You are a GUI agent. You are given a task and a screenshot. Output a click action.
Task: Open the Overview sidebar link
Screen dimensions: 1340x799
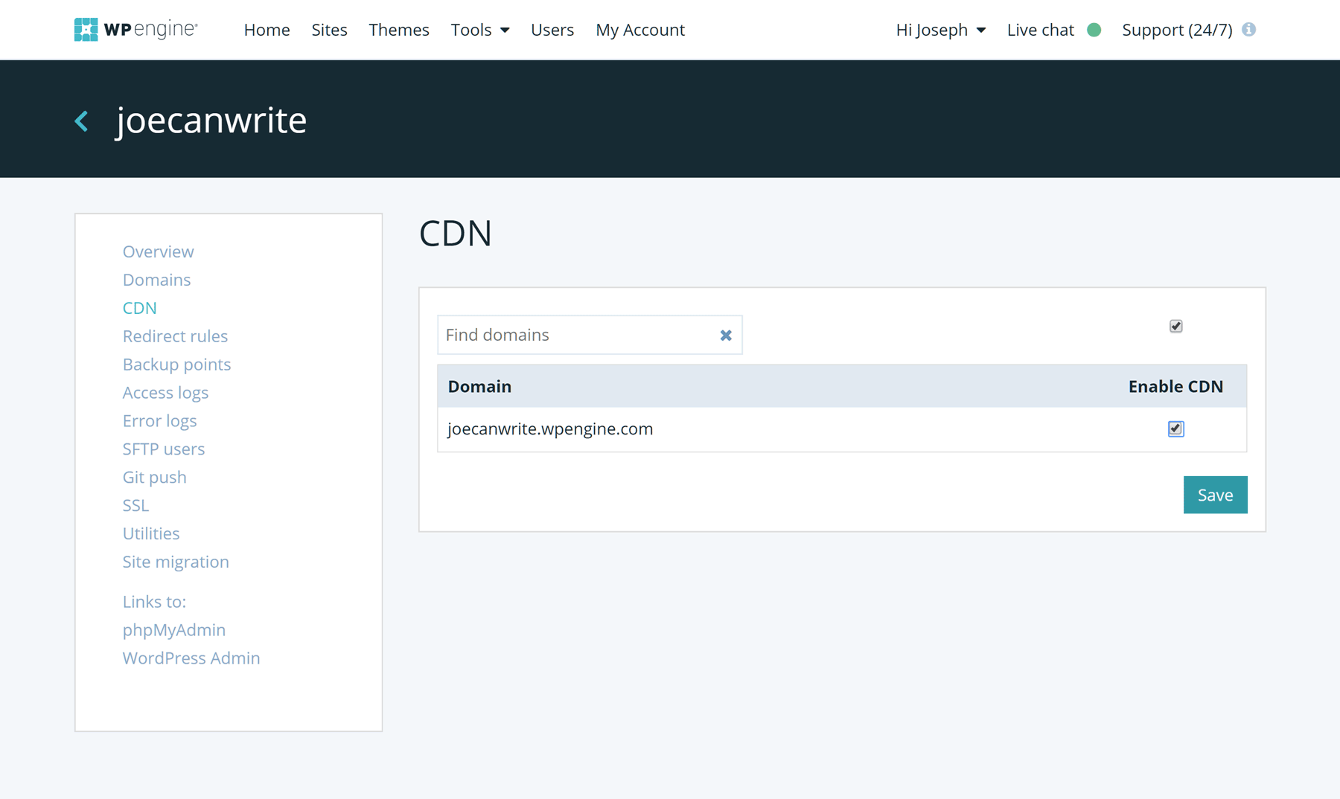pyautogui.click(x=158, y=251)
